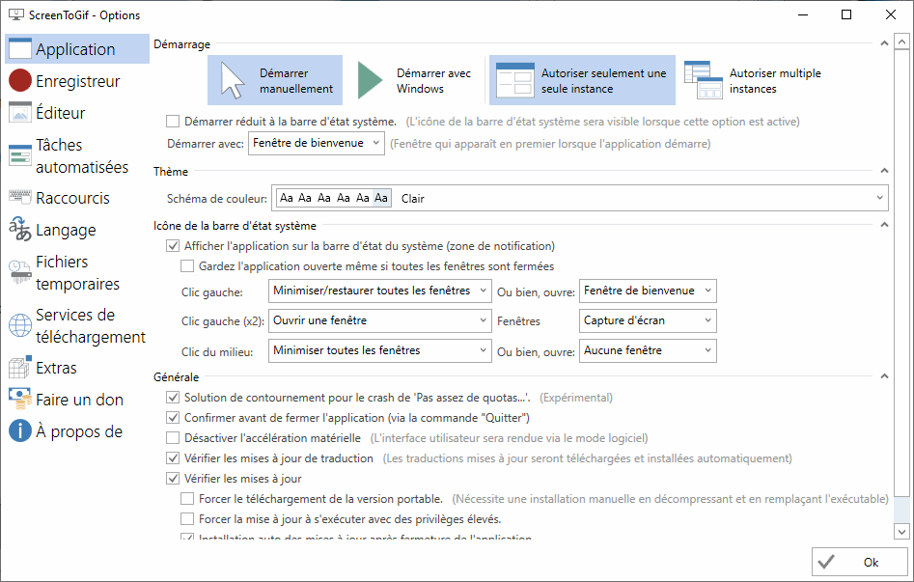
Task: Click the highlighted Aa color scheme sample
Action: pos(381,198)
